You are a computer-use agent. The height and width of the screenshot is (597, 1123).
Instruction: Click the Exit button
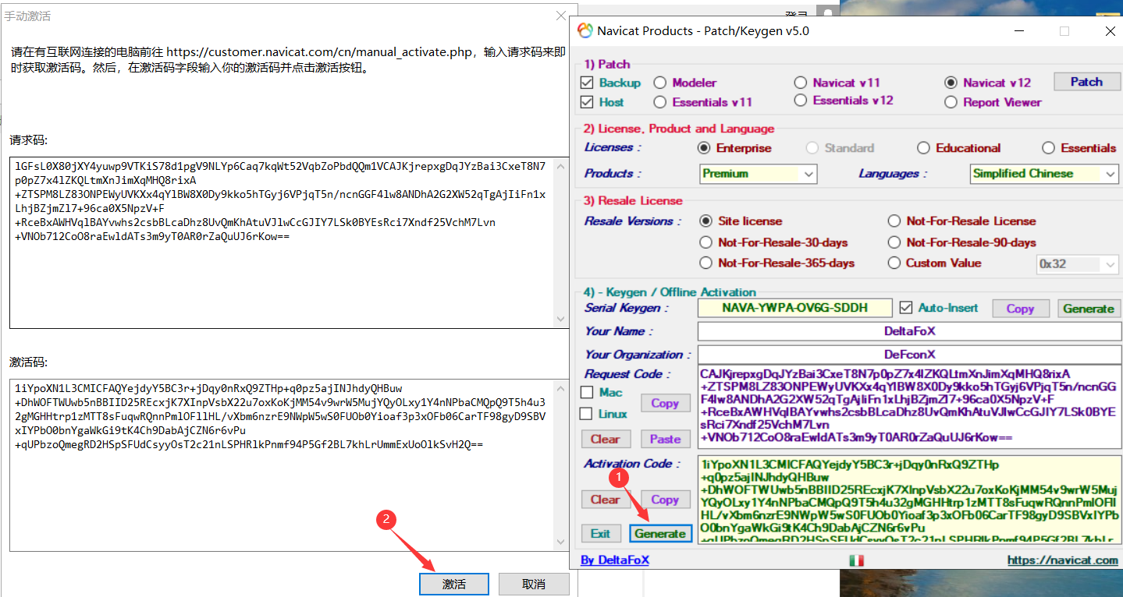pyautogui.click(x=601, y=534)
